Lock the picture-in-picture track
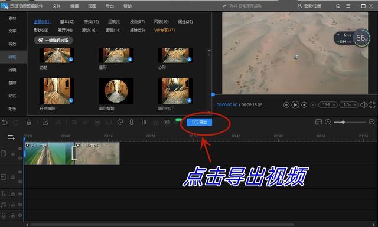 [x=13, y=177]
